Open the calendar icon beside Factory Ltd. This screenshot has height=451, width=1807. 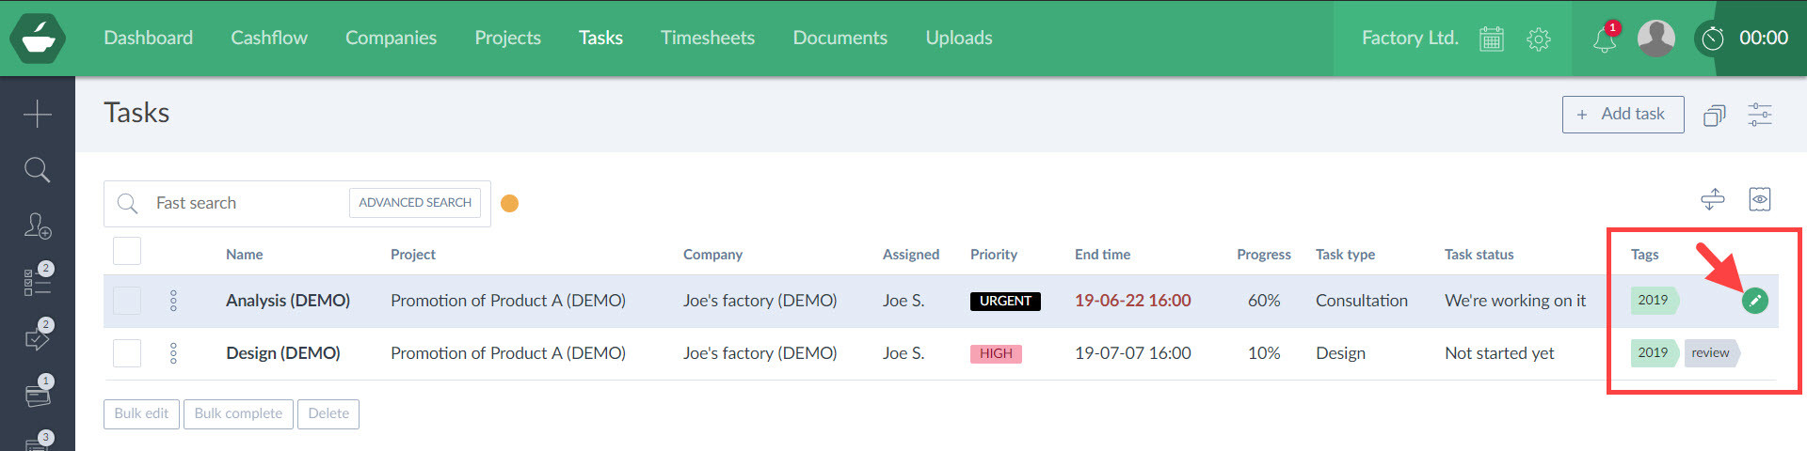click(x=1492, y=39)
